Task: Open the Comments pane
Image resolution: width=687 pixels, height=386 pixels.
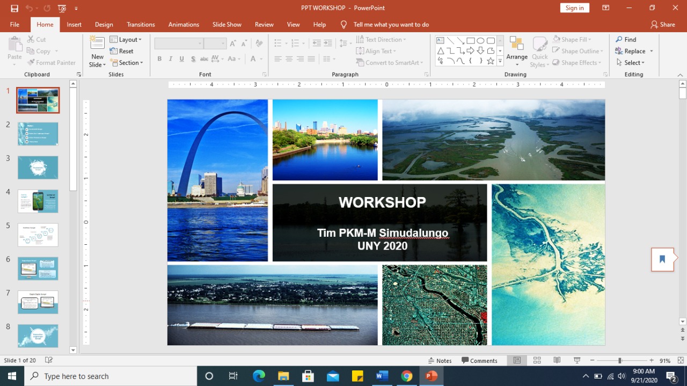Action: (479, 361)
